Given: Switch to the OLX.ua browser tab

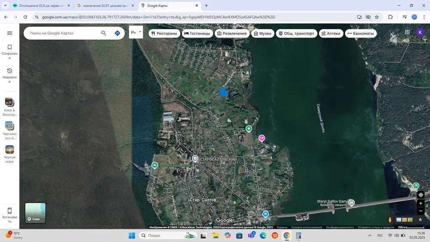Looking at the screenshot, I should (x=41, y=6).
